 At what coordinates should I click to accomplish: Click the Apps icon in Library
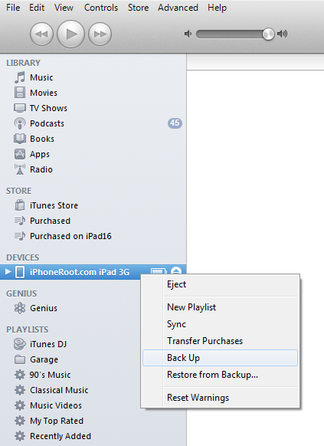pos(20,154)
